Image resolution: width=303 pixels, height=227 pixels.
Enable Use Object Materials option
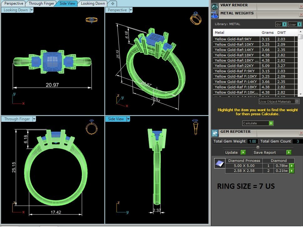[297, 101]
